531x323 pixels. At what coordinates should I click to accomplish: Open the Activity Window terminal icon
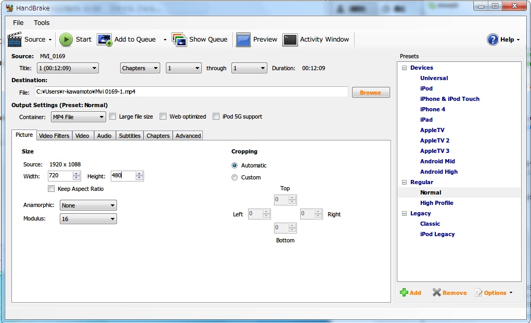pyautogui.click(x=290, y=40)
